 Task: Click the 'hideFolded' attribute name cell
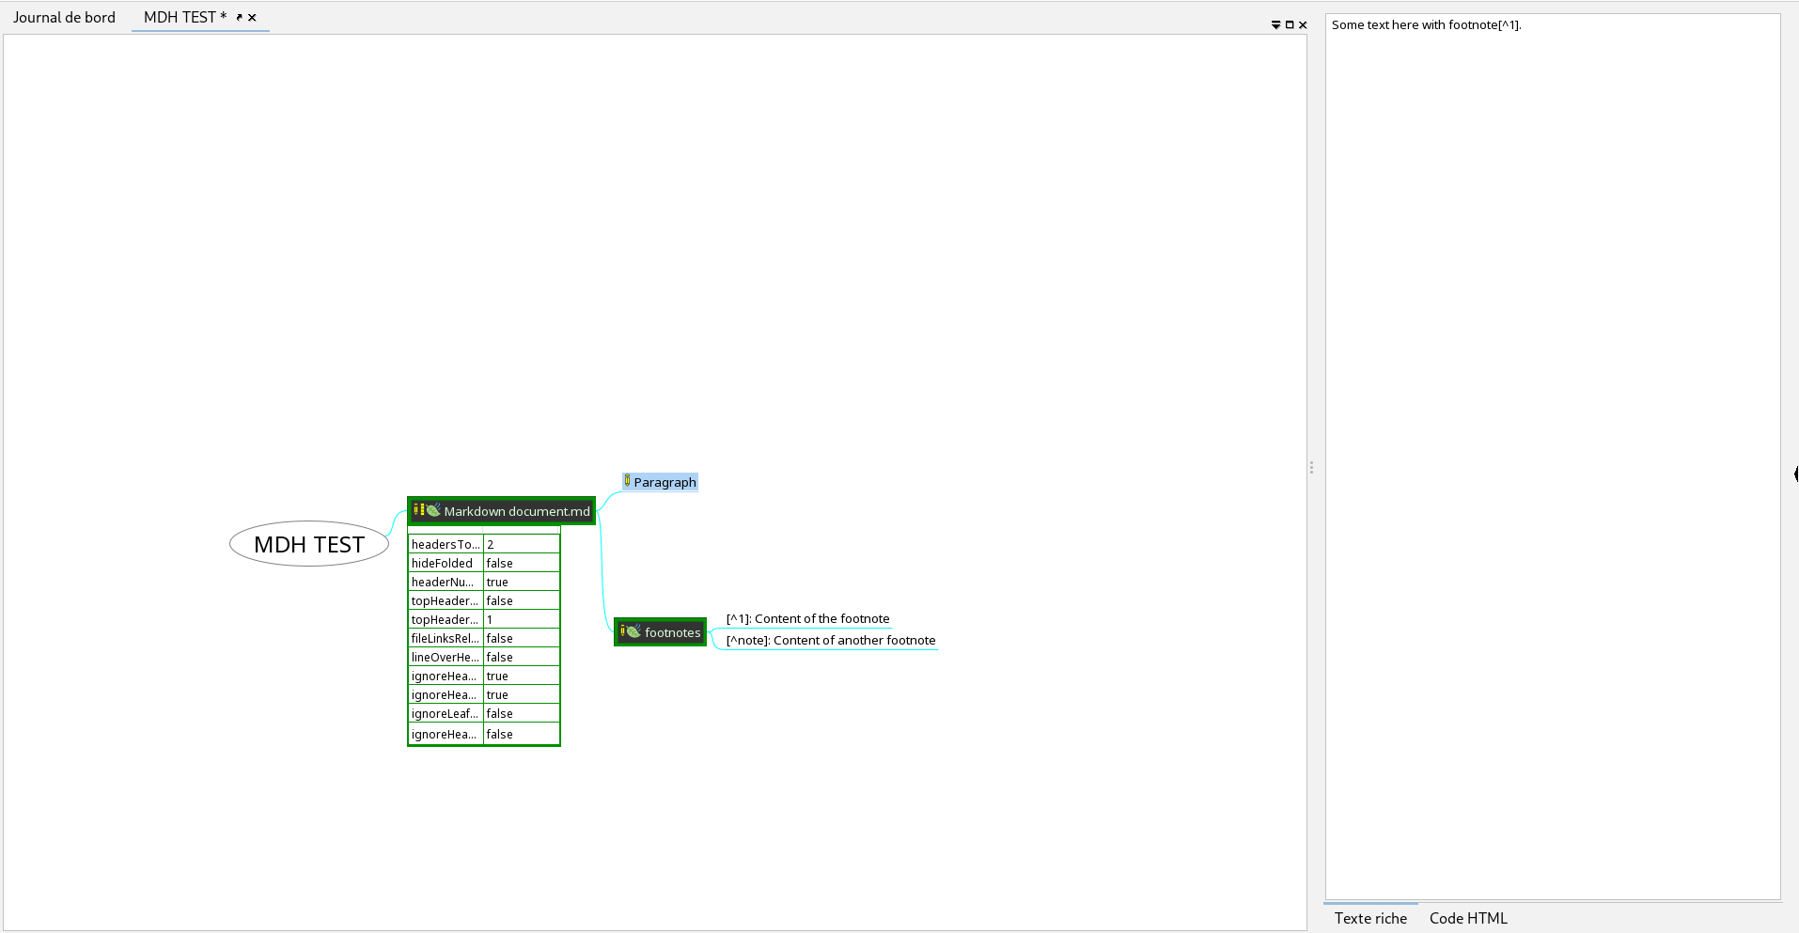[446, 563]
